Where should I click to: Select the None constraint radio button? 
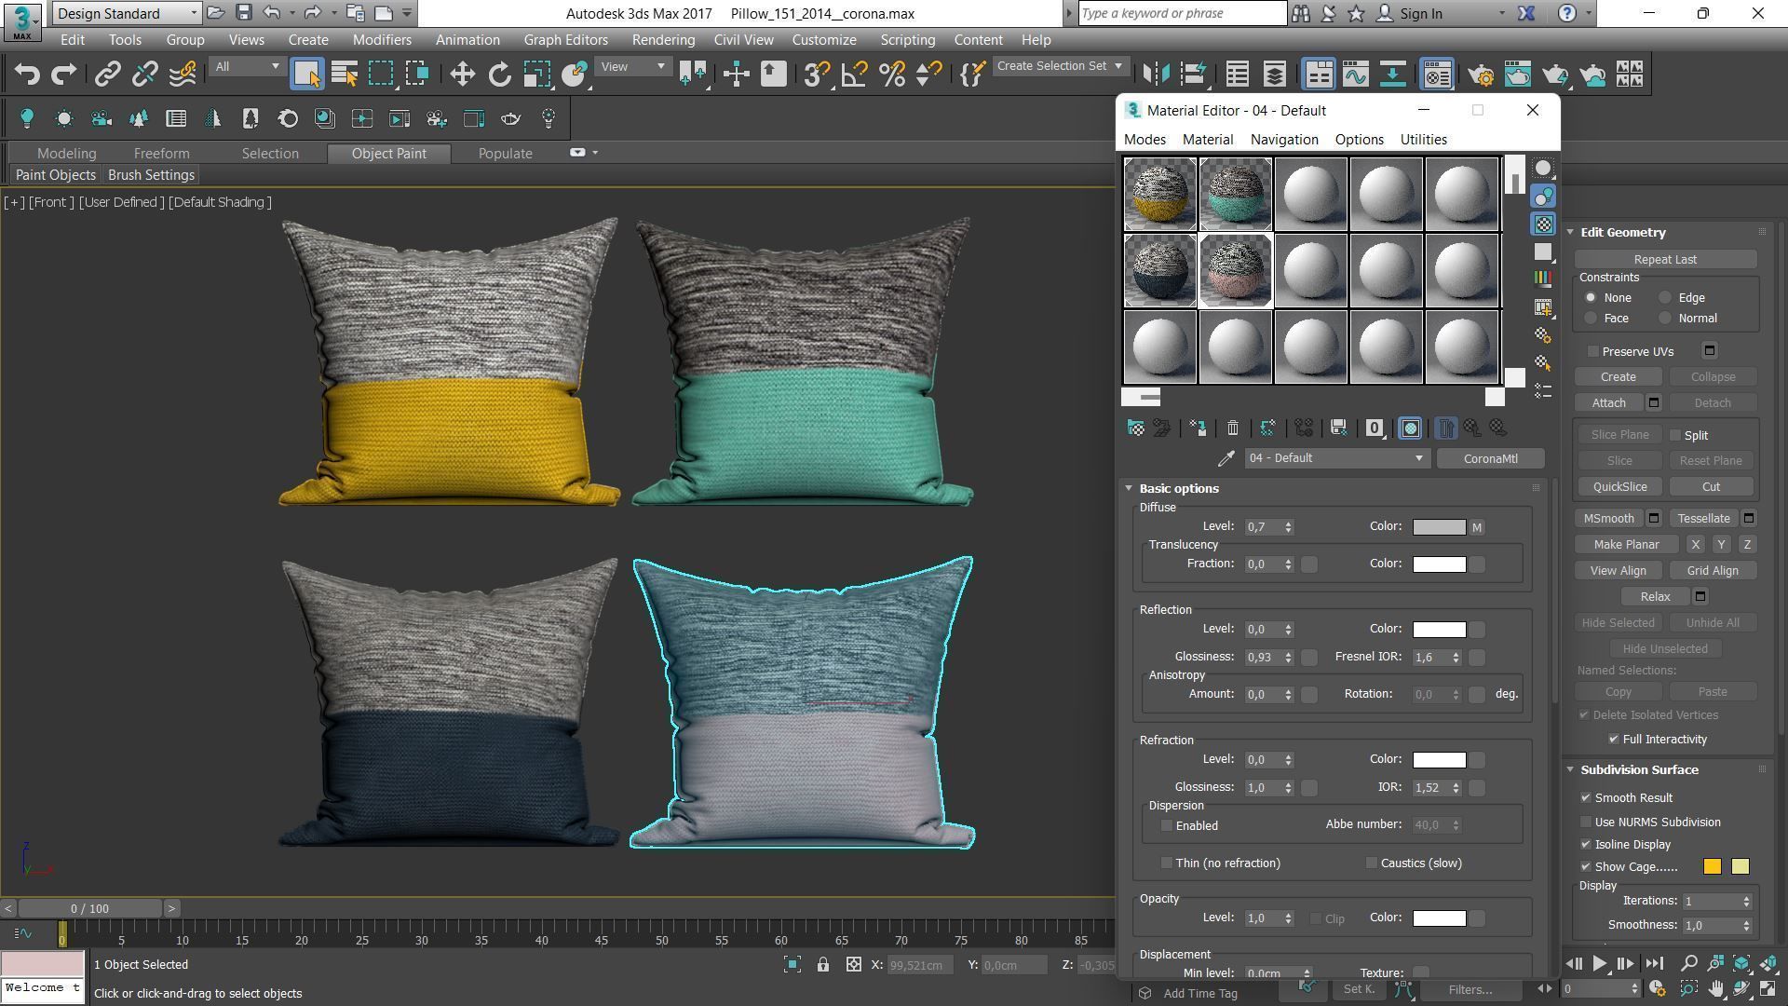click(x=1591, y=298)
